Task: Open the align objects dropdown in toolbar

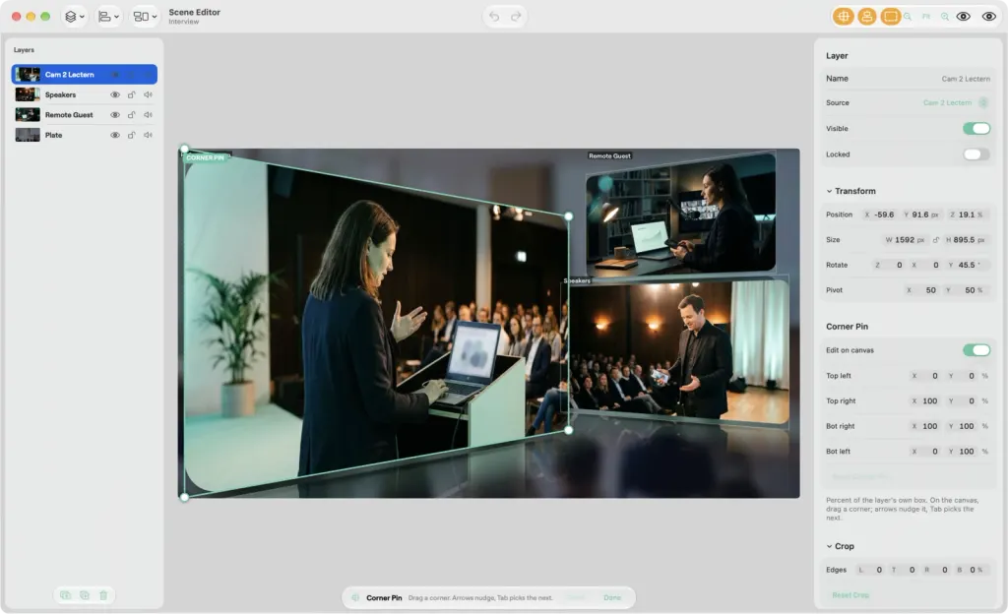Action: coord(108,17)
